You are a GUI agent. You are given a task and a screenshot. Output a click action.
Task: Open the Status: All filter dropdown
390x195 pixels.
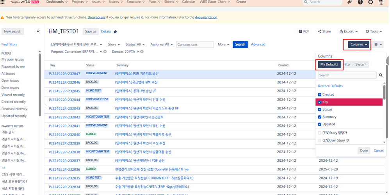tap(135, 44)
